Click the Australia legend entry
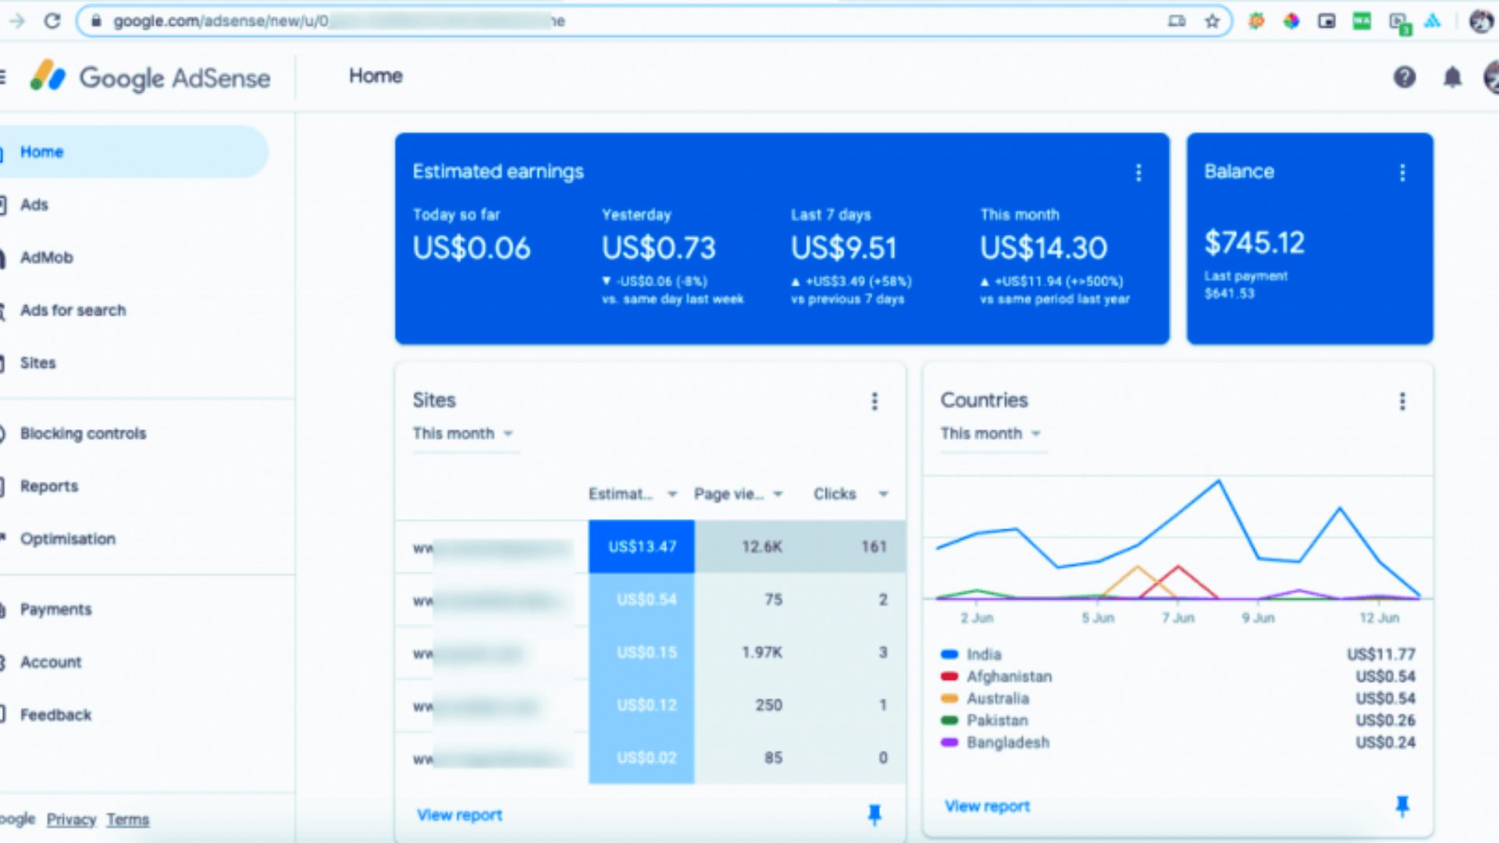 pyautogui.click(x=998, y=699)
